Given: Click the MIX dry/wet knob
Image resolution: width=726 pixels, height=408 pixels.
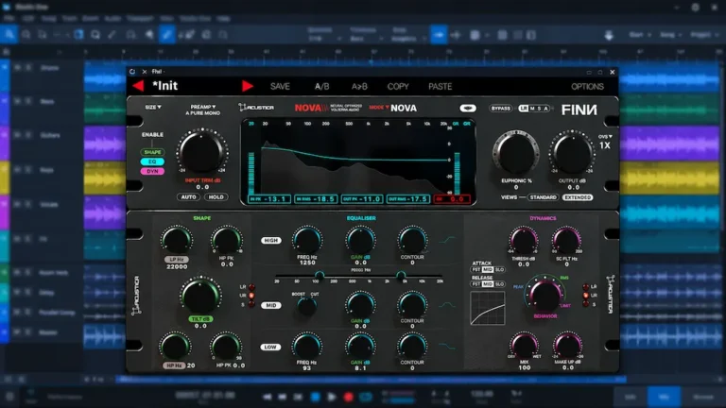Looking at the screenshot, I should [524, 346].
